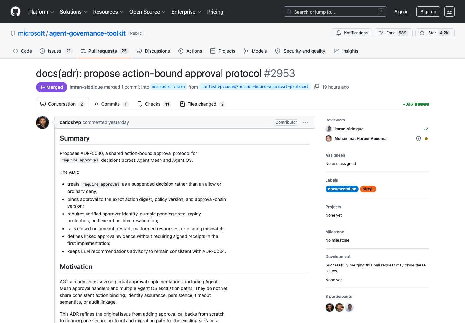Switch to the Issues tab
This screenshot has height=323, width=465.
(x=56, y=51)
